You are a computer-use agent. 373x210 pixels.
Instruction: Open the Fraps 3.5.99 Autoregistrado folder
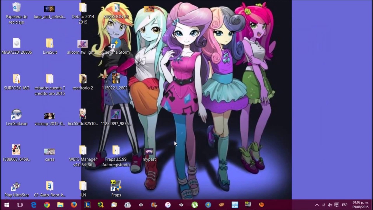click(x=116, y=156)
